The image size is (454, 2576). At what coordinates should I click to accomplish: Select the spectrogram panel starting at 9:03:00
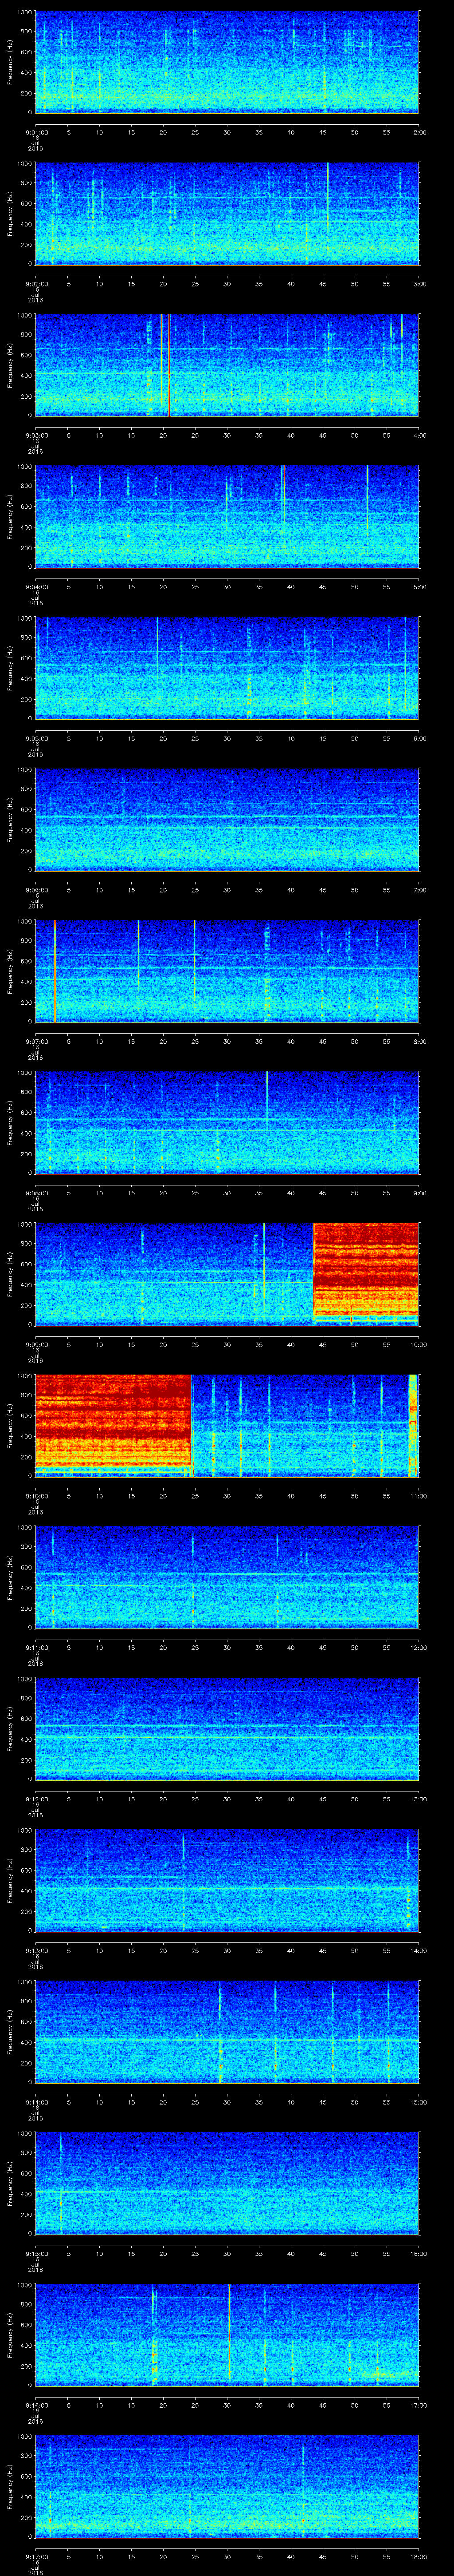click(x=227, y=365)
